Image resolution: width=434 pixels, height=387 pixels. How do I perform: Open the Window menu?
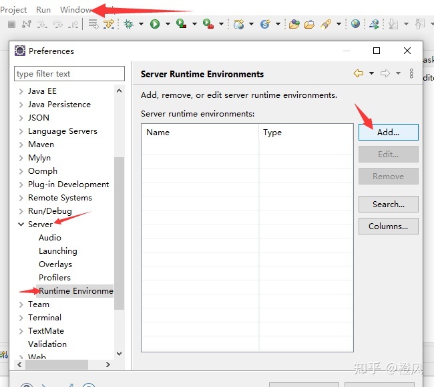tap(76, 10)
